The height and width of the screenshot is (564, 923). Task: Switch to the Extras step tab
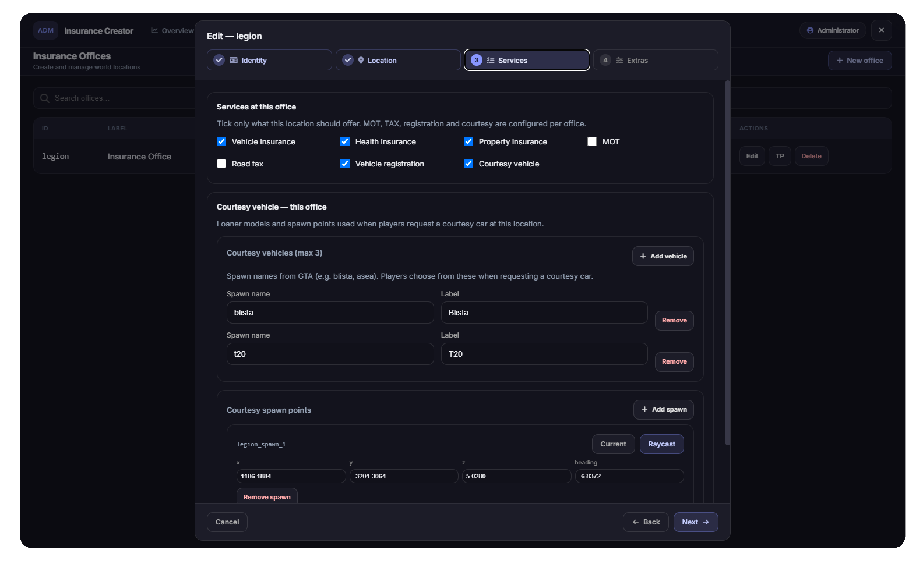coord(656,60)
